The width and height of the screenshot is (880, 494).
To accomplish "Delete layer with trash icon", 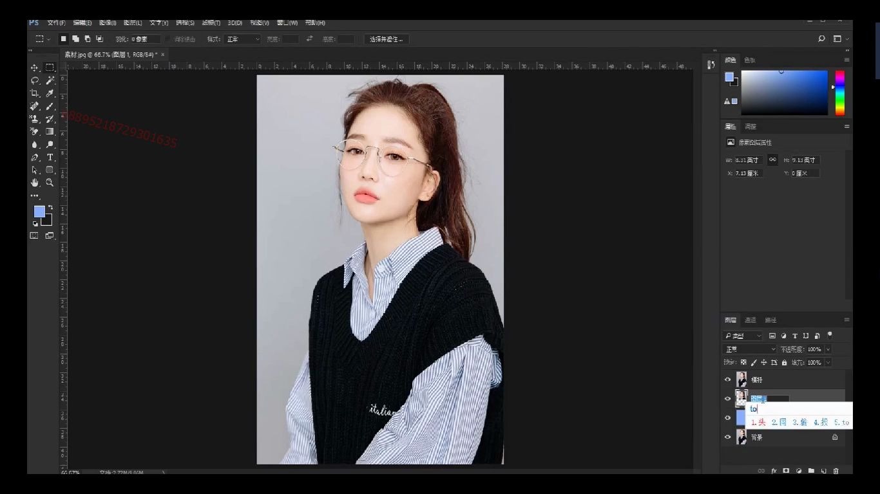I will (836, 471).
